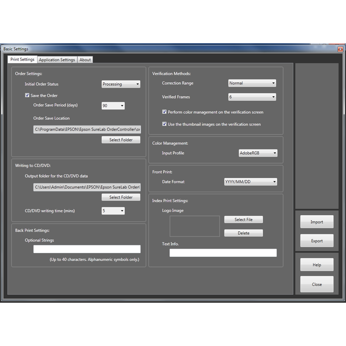Viewport: 346px width, 346px height.
Task: Click the Export button
Action: [317, 241]
